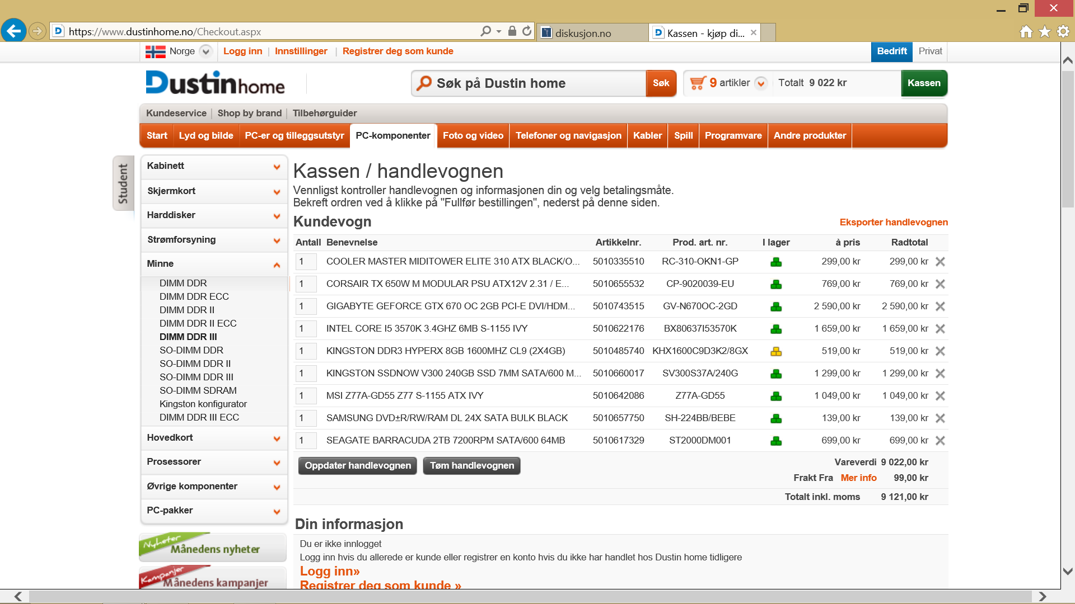The width and height of the screenshot is (1075, 604).
Task: Click the browser back arrow button
Action: [14, 31]
